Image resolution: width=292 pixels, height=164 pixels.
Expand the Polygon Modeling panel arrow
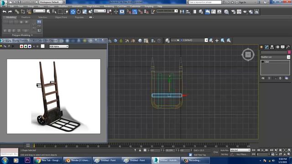coord(32,35)
